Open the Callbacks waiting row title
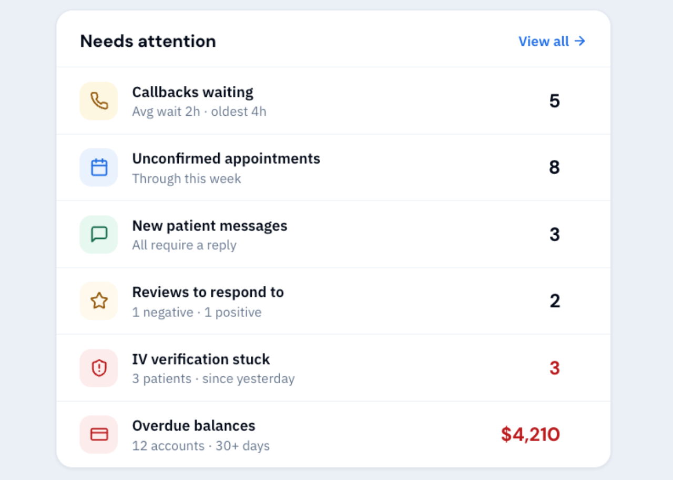Viewport: 673px width, 480px height. pos(192,92)
